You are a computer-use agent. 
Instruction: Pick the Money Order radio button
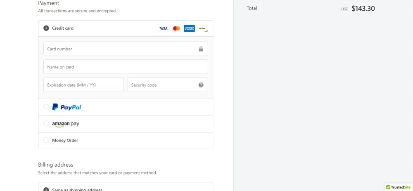46,140
